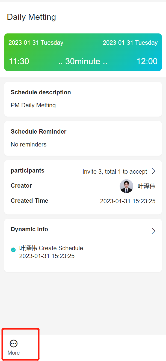Open the More menu icon
Image resolution: width=166 pixels, height=361 pixels.
point(14,343)
